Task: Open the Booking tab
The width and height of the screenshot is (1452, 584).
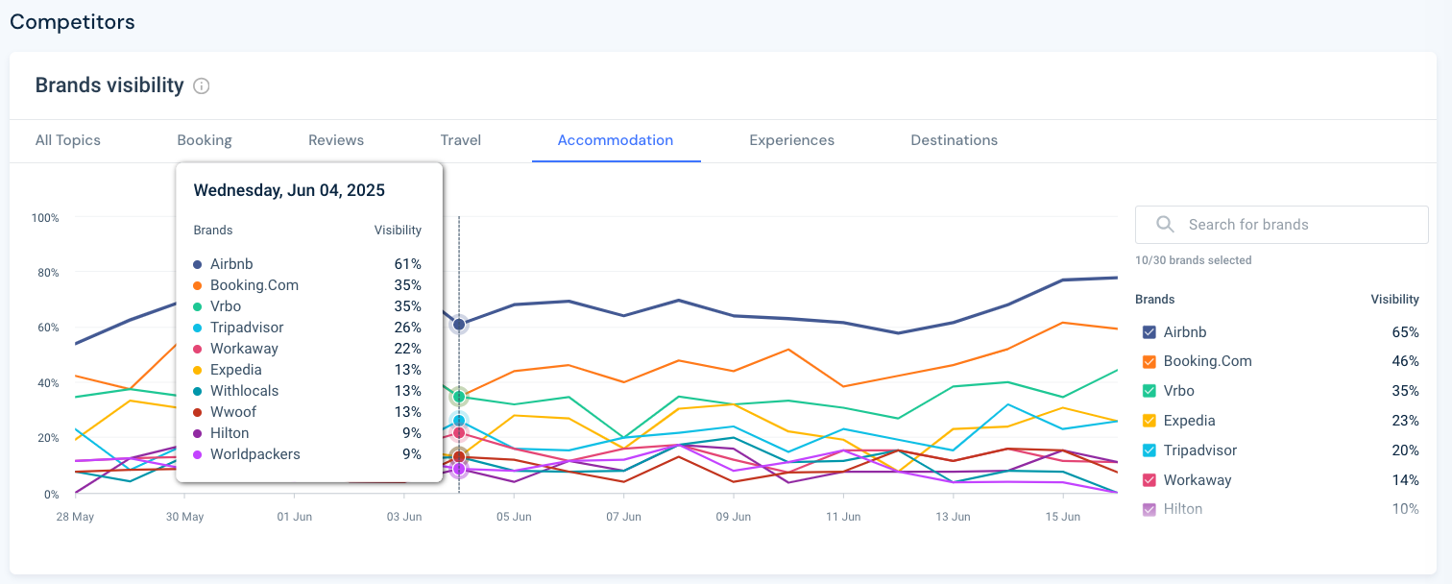Action: [205, 140]
